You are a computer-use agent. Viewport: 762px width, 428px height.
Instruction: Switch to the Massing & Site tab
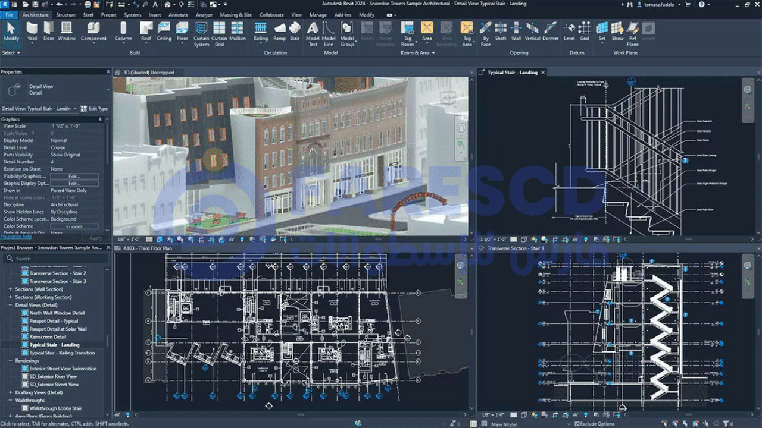(x=236, y=15)
